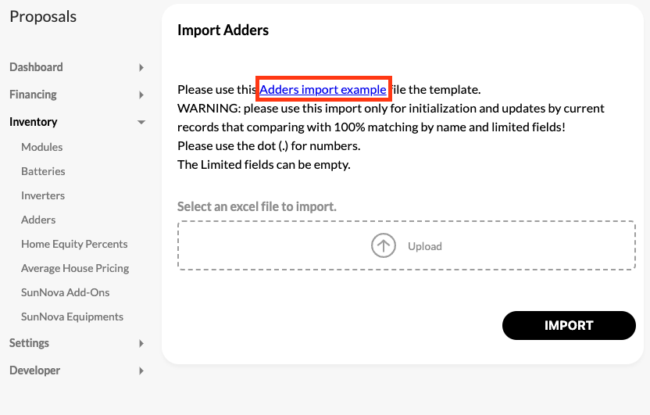
Task: Collapse the Inventory section arrow
Action: pos(141,122)
